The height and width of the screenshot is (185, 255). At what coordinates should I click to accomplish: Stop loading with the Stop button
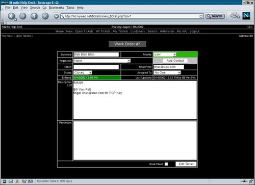pos(45,16)
